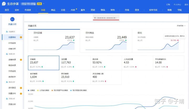Open the 市场 tab in top navigation
Screen dimensions: 189x109
coord(127,10)
